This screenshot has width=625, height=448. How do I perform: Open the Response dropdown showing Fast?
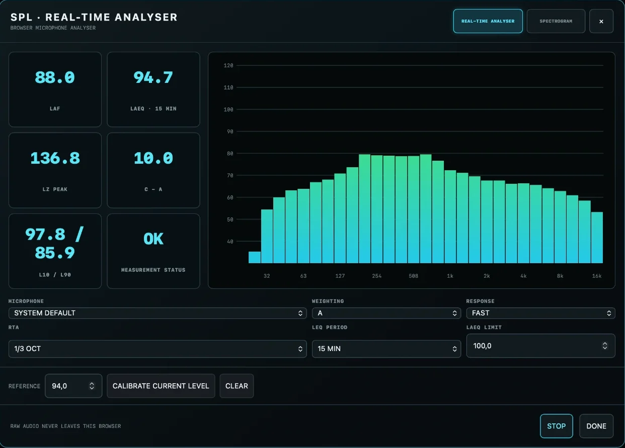point(540,313)
